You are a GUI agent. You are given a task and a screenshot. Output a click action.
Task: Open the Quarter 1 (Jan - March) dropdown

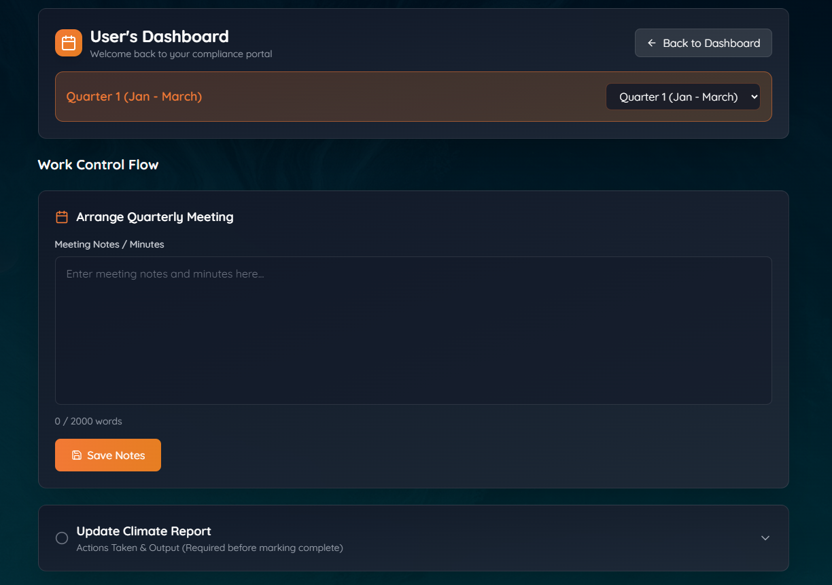[x=682, y=97]
